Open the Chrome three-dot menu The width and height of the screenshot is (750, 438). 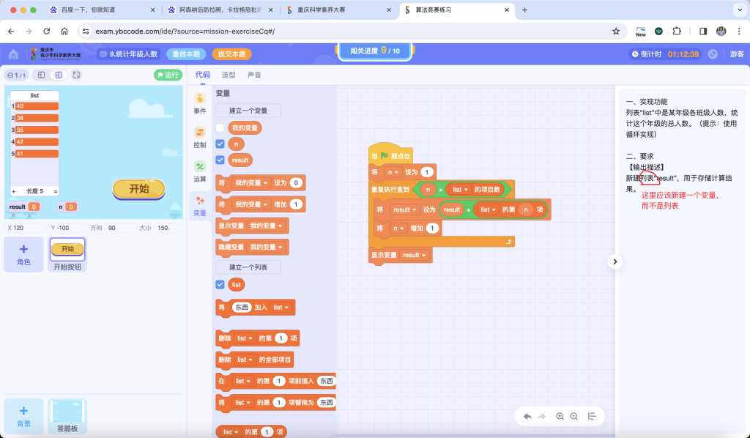(x=739, y=31)
